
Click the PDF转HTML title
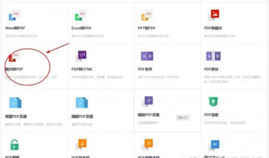pos(82,69)
